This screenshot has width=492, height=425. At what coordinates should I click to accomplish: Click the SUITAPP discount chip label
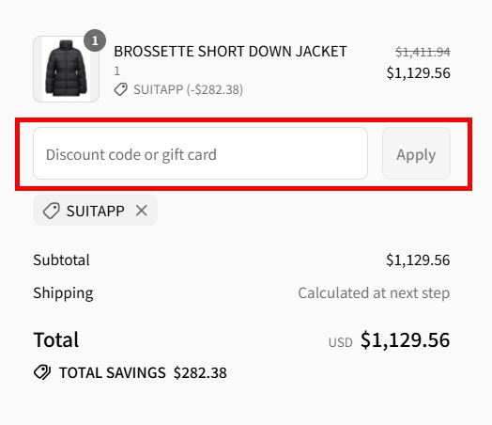point(96,211)
